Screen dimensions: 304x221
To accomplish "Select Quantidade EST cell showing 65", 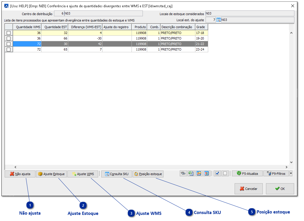I will point(55,49).
